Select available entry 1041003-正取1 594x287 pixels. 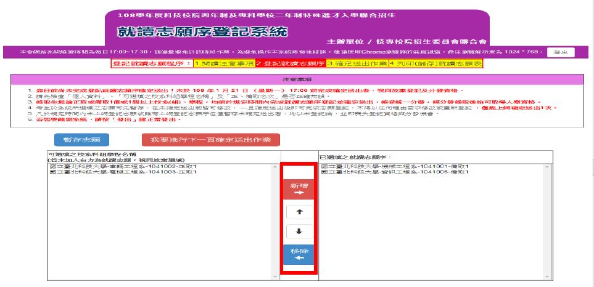(123, 172)
